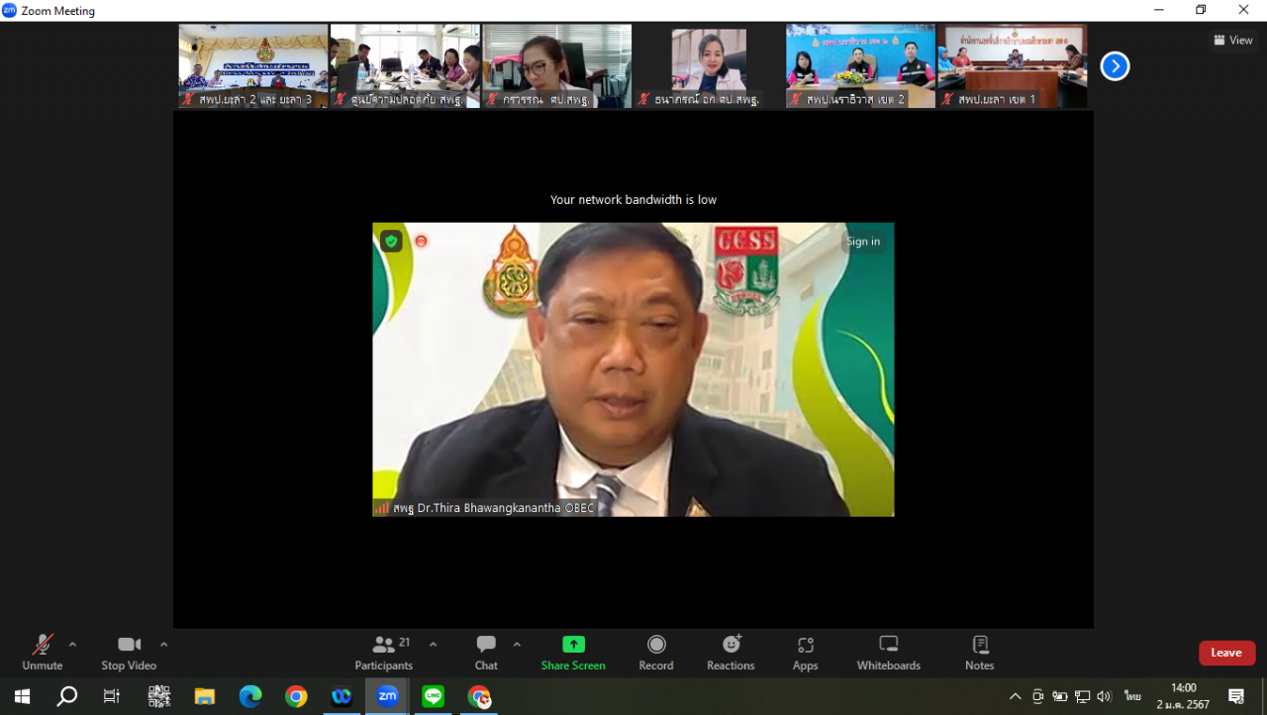Image resolution: width=1267 pixels, height=715 pixels.
Task: Open audio options arrow beside Unmute
Action: [x=72, y=645]
